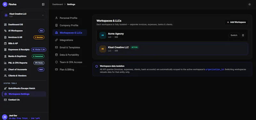Click the Personal Profile person icon
Viewport: 256px width, 120px height.
(x=57, y=18)
